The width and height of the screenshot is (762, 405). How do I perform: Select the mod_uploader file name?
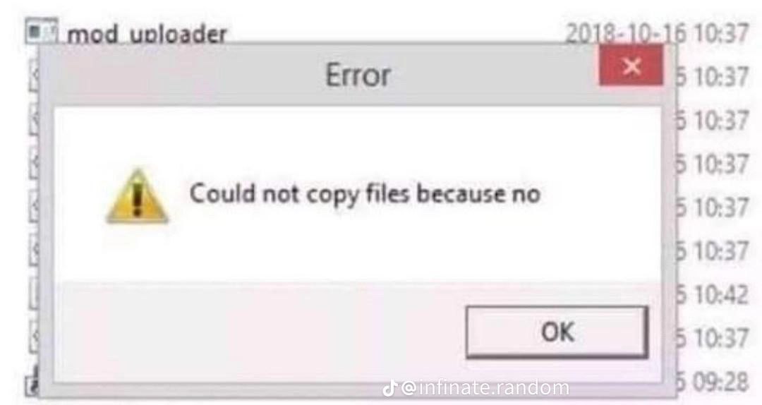coord(146,34)
